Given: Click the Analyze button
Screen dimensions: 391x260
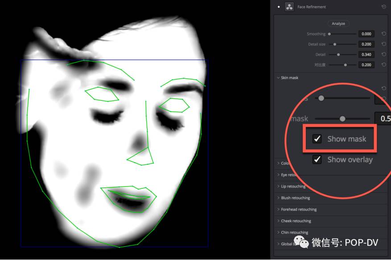Looking at the screenshot, I should (x=338, y=24).
